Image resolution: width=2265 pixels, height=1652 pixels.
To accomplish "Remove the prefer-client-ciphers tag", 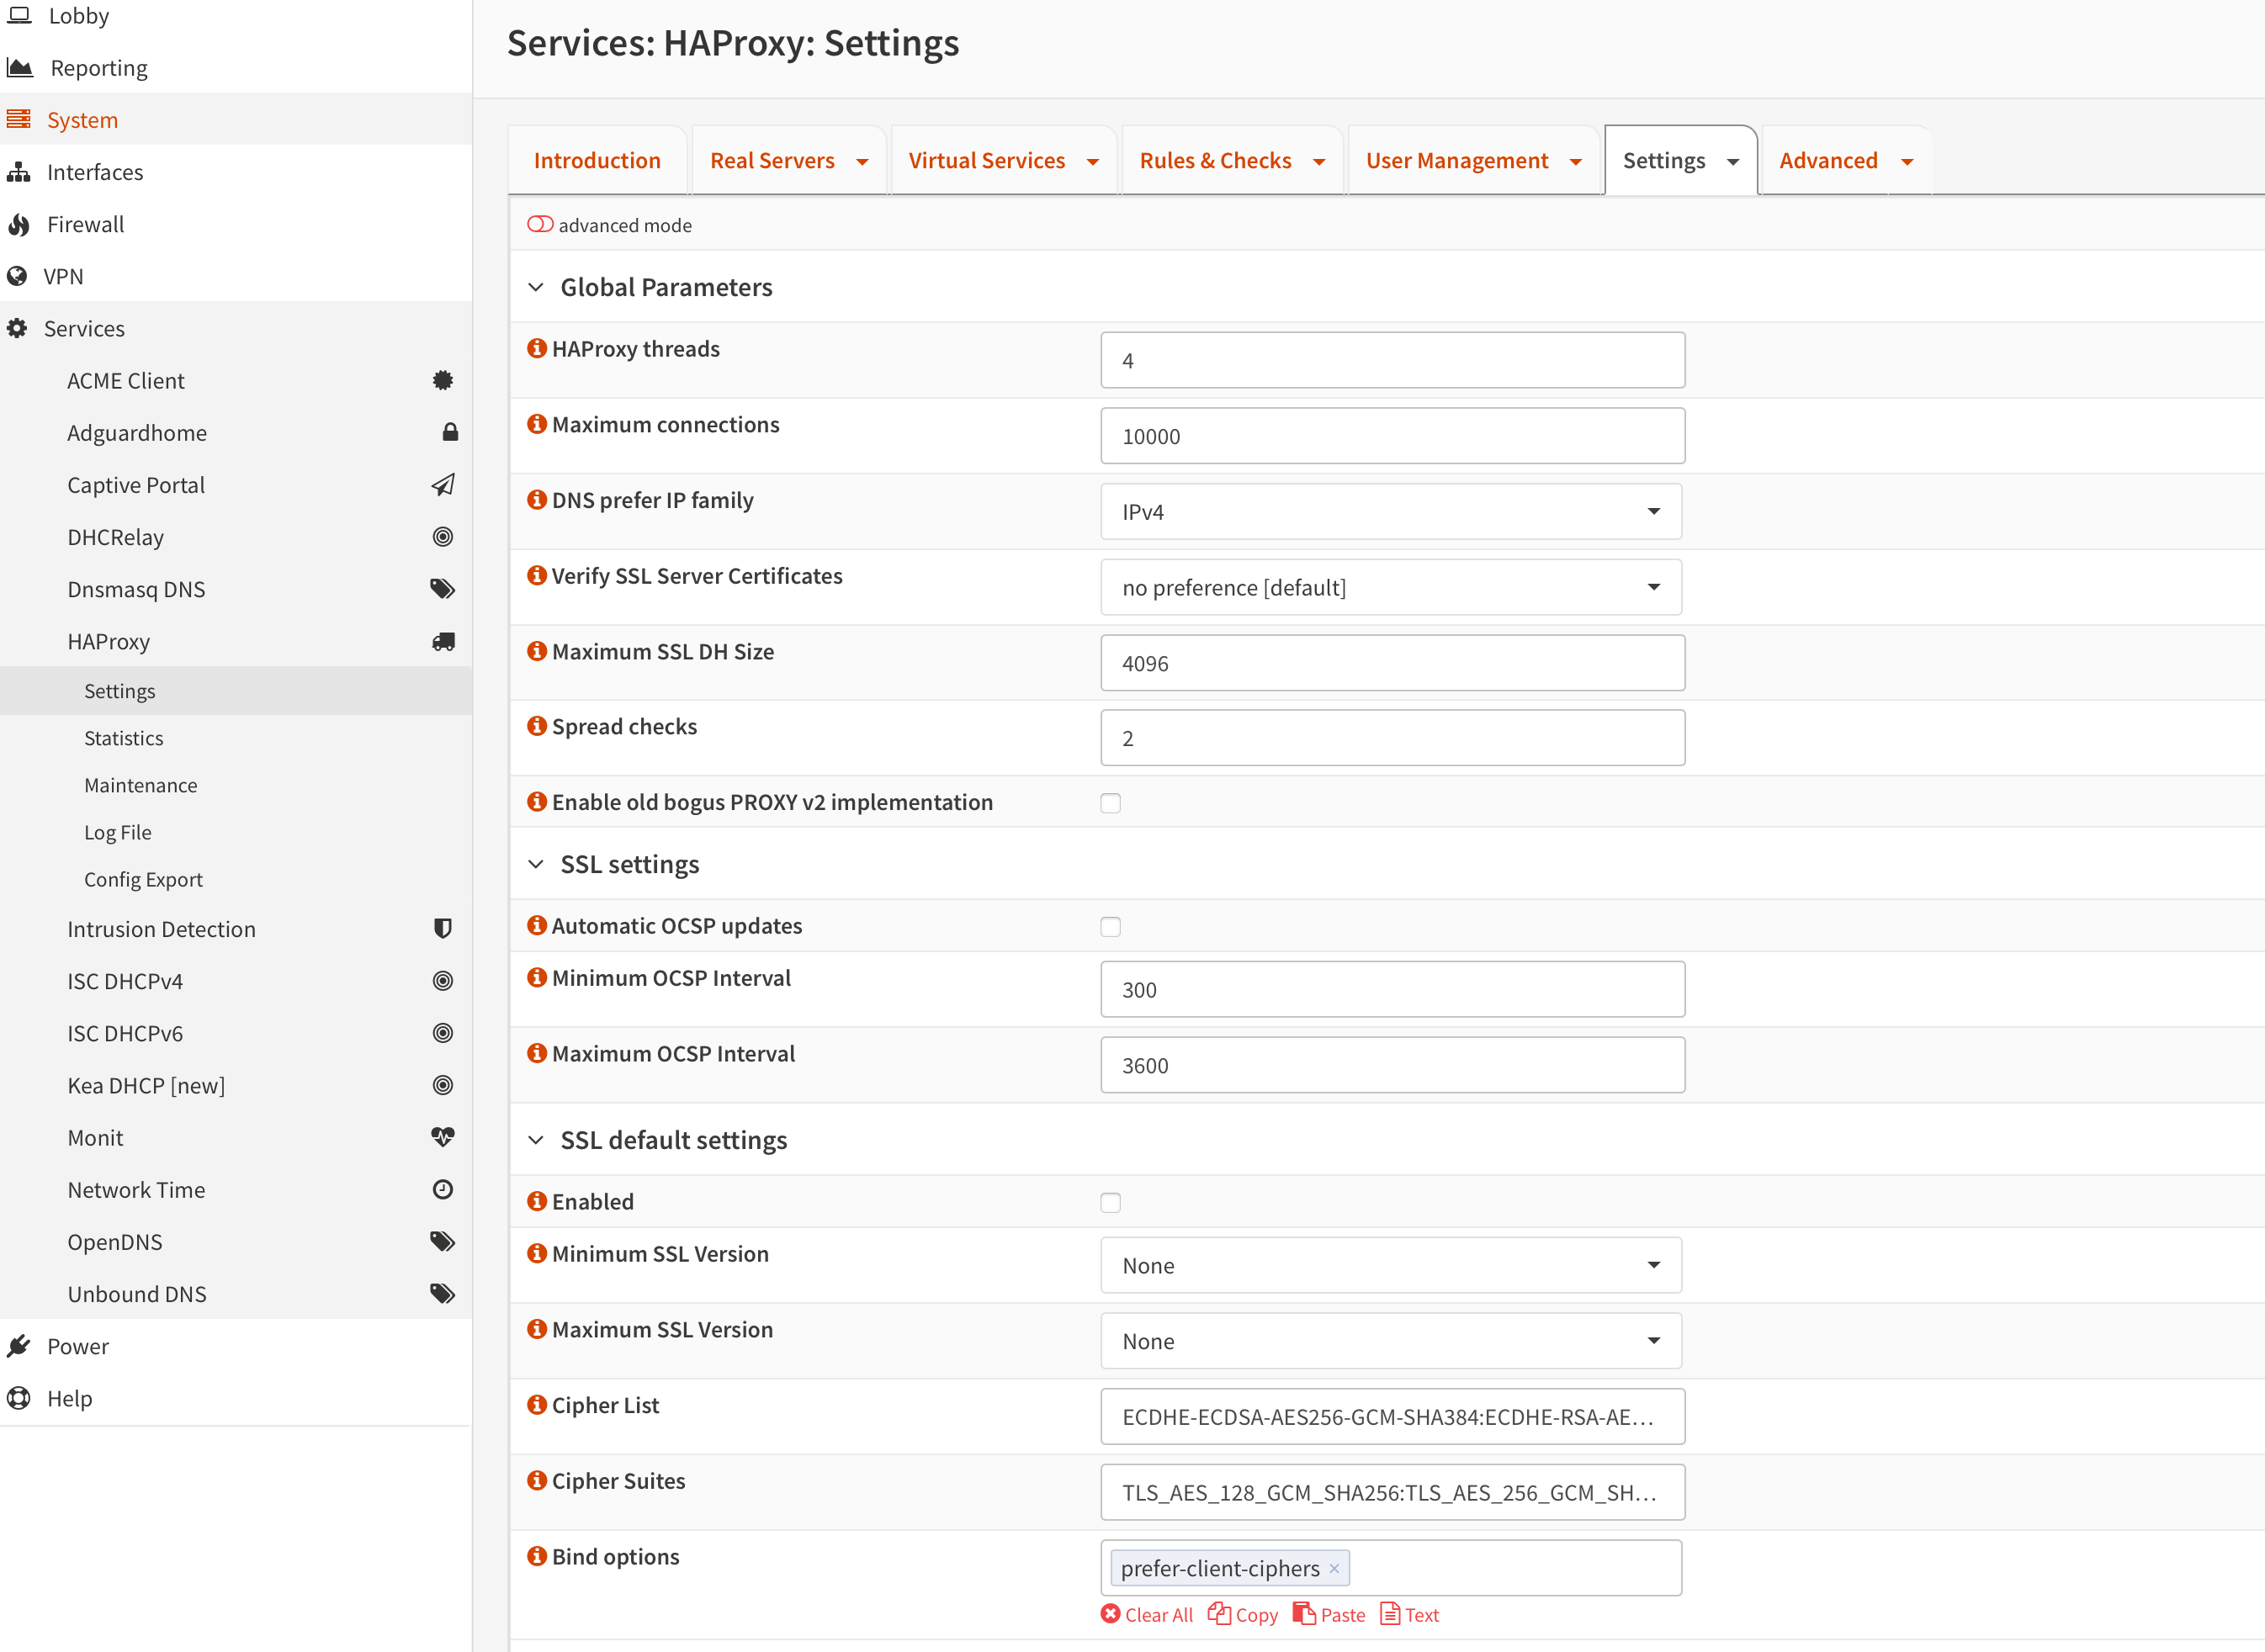I will [x=1334, y=1568].
